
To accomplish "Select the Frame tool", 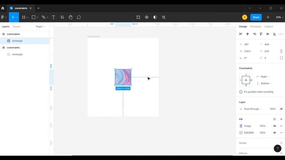I will click(x=24, y=17).
